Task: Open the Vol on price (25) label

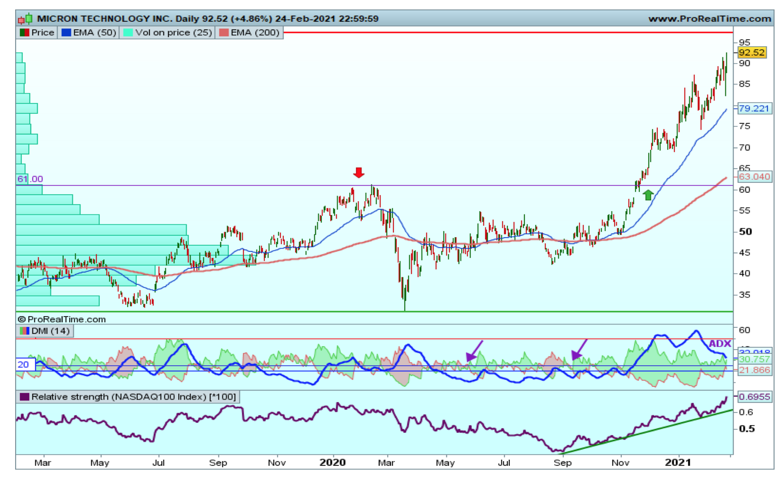Action: click(x=174, y=33)
